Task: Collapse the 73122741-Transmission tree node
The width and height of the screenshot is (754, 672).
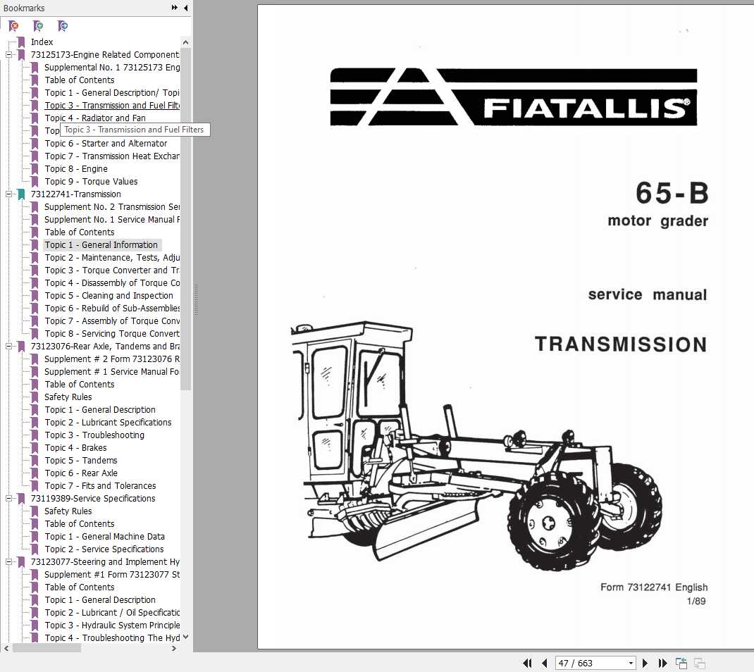Action: point(8,194)
